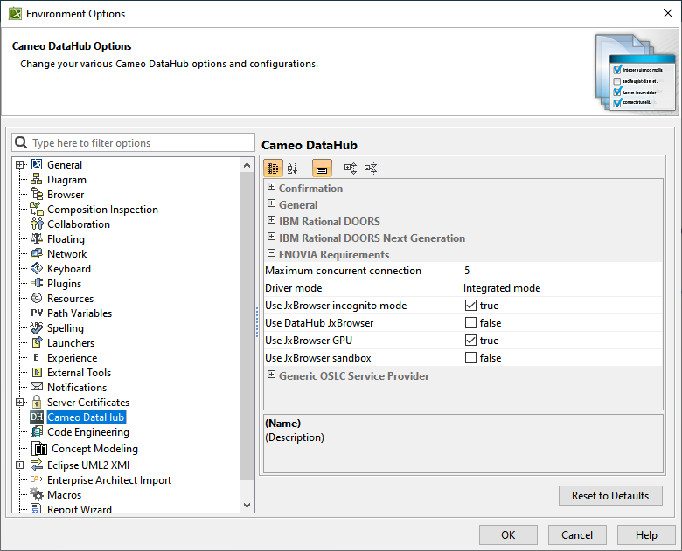Uncheck Use JxBrowser incognito mode
The height and width of the screenshot is (551, 682).
pos(470,306)
